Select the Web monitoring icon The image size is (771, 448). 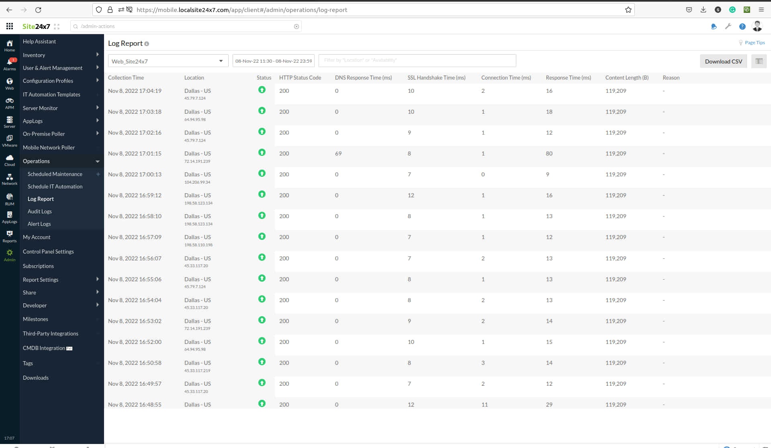click(9, 83)
